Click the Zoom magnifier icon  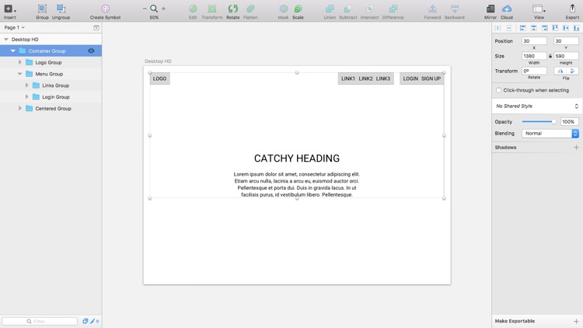point(154,9)
